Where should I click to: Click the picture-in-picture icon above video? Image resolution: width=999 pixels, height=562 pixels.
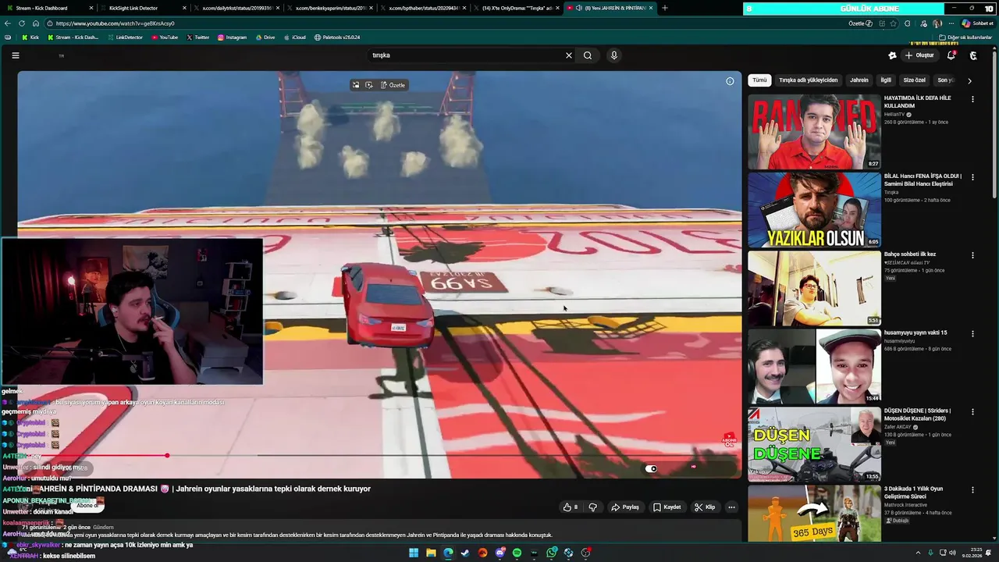point(355,85)
